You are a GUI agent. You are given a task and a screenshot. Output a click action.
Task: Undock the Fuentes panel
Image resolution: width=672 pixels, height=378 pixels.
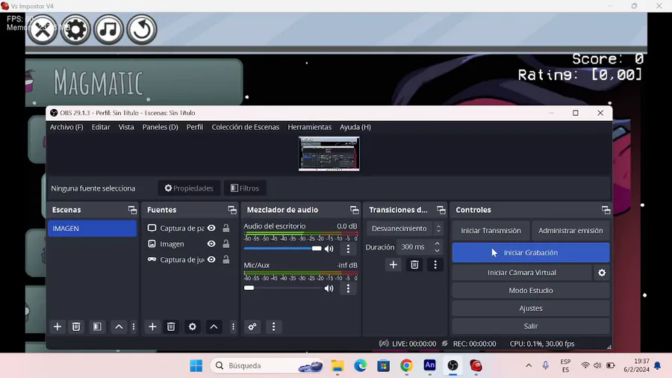(x=232, y=210)
